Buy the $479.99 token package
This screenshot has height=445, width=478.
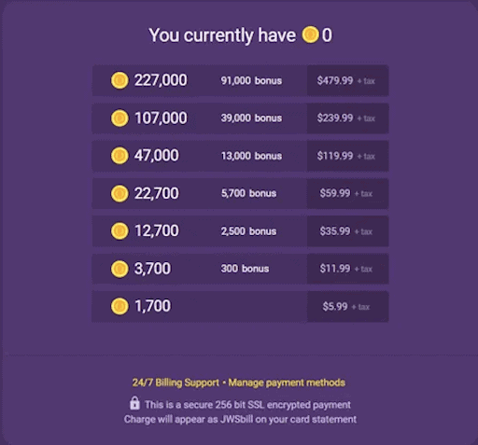348,80
